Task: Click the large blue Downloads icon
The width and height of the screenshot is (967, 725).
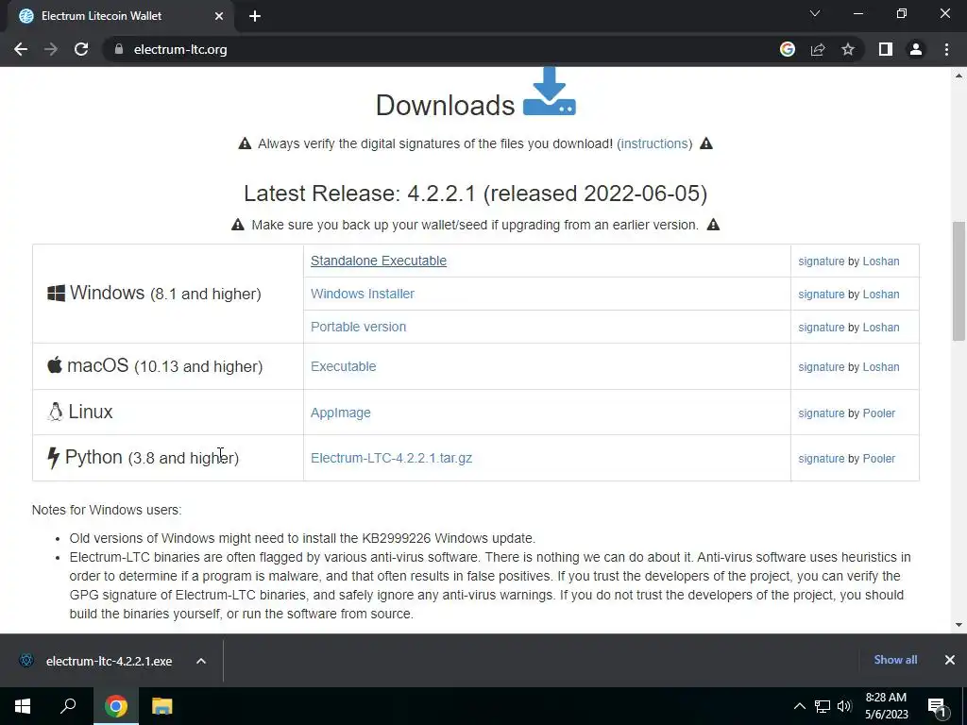Action: pos(549,92)
